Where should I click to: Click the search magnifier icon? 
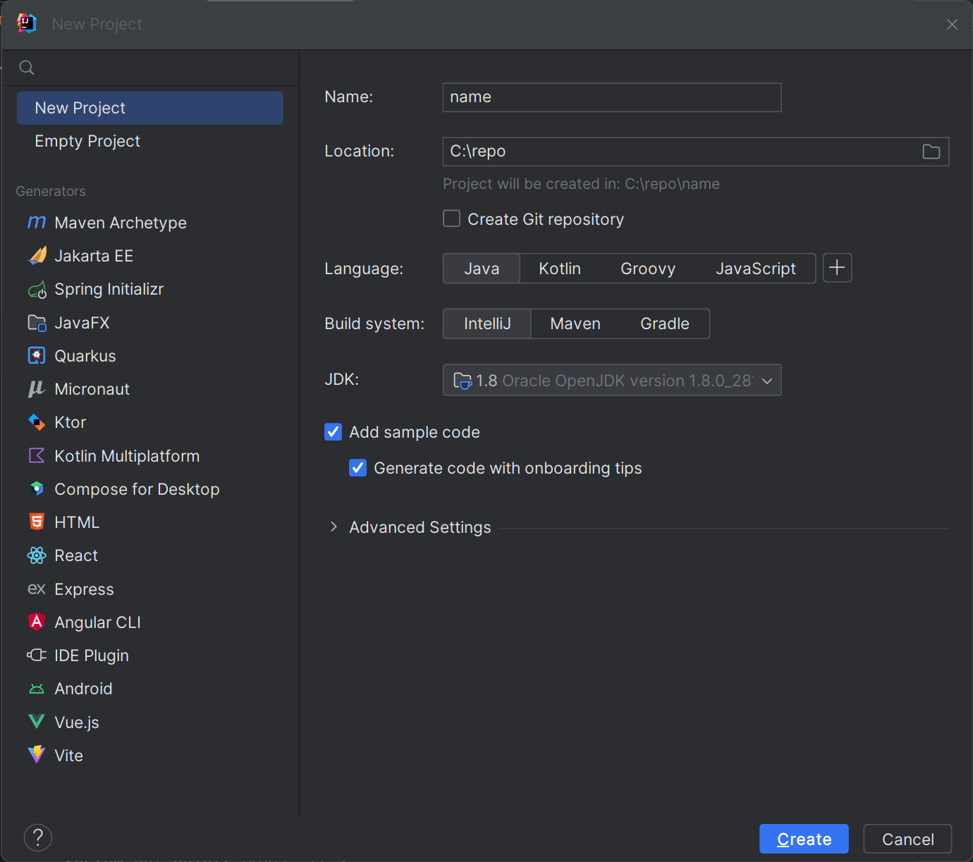tap(27, 68)
